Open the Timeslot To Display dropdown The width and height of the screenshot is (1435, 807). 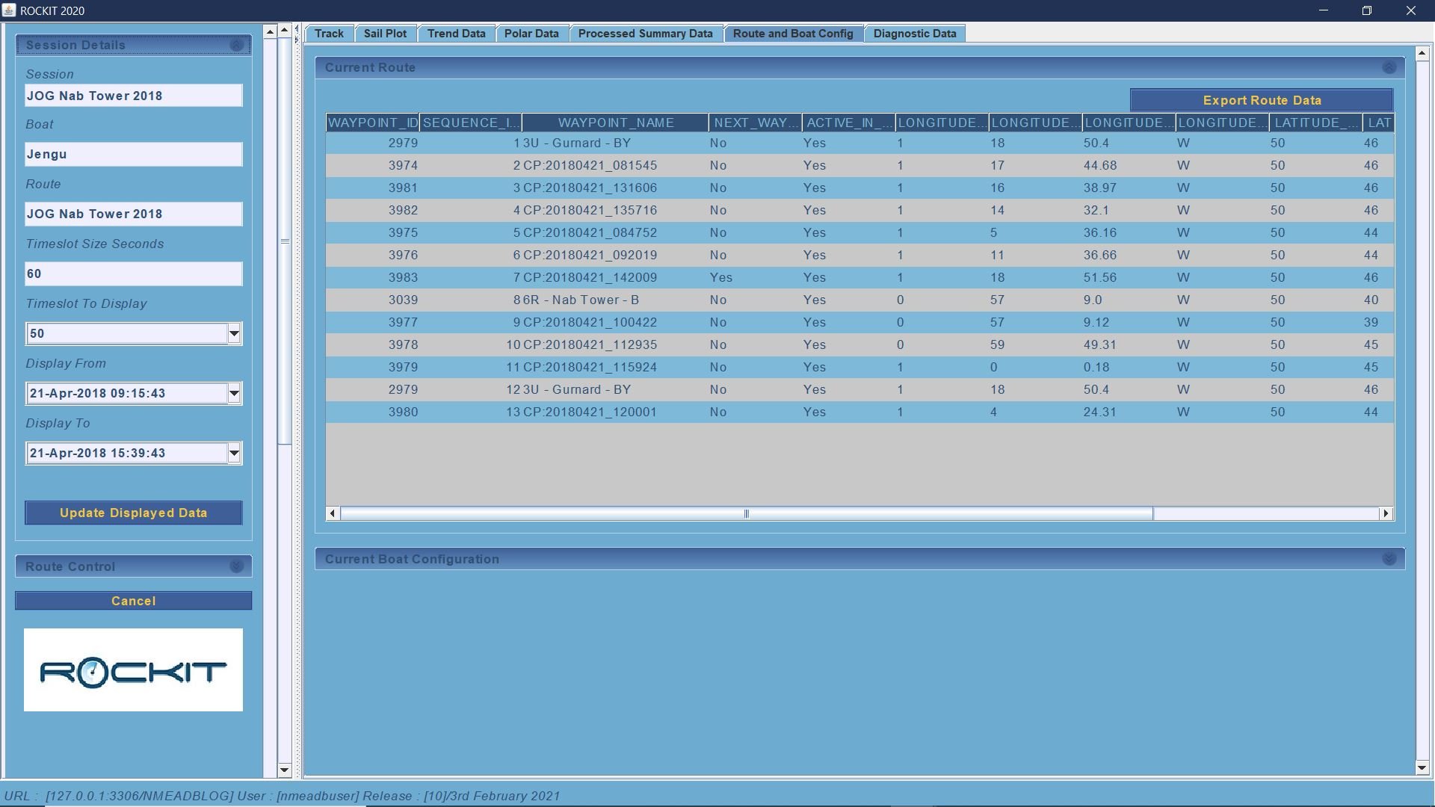click(x=234, y=334)
